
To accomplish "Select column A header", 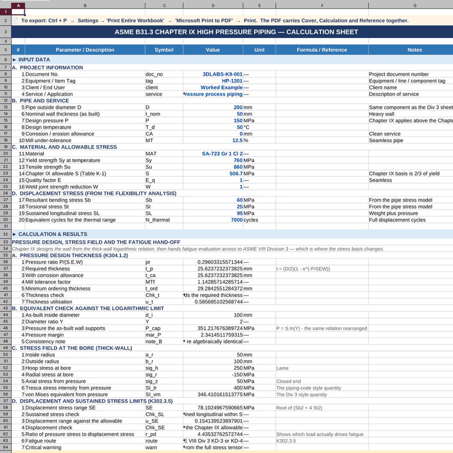I will click(x=18, y=6).
